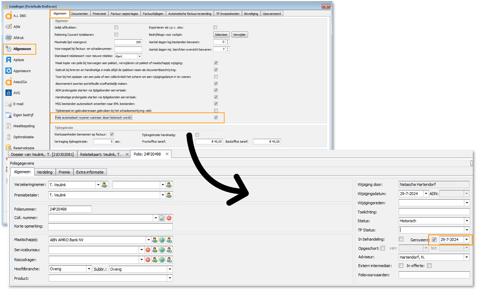
Task: Click the red remove icon beside Coll. nummer
Action: tap(169, 218)
